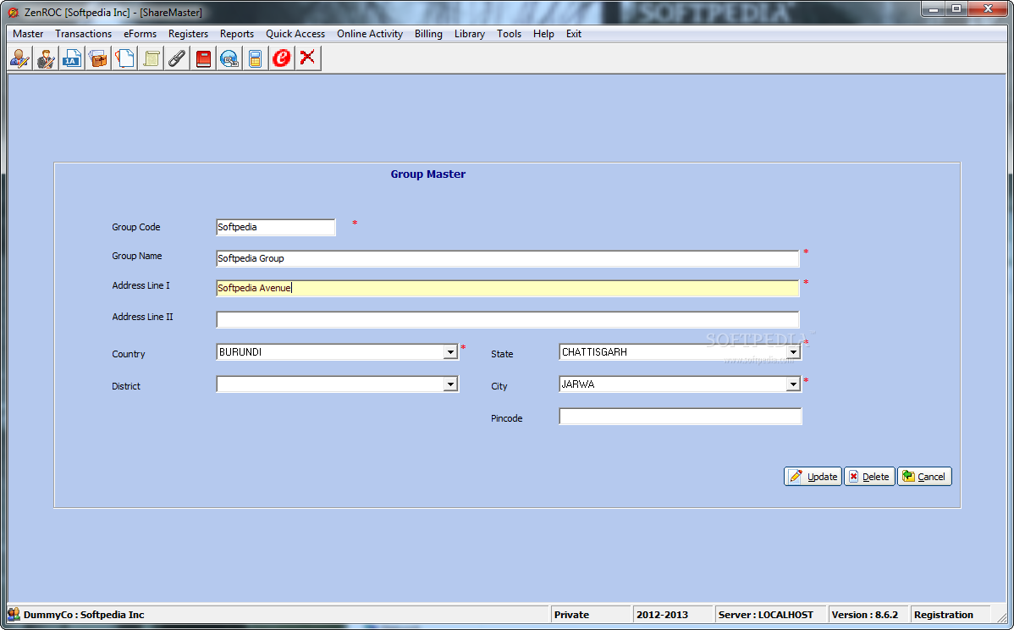This screenshot has height=630, width=1014.
Task: Click the user-with-pencil toolbar icon
Action: 20,59
